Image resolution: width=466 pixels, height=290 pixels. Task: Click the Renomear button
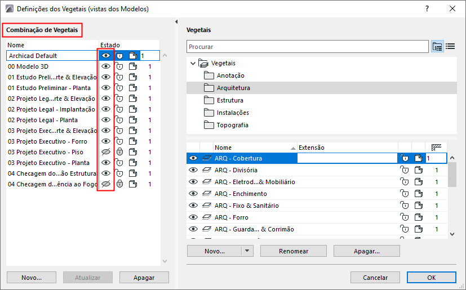pyautogui.click(x=293, y=251)
